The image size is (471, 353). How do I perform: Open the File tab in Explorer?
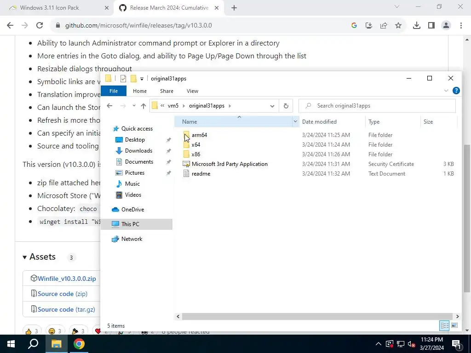click(x=114, y=91)
